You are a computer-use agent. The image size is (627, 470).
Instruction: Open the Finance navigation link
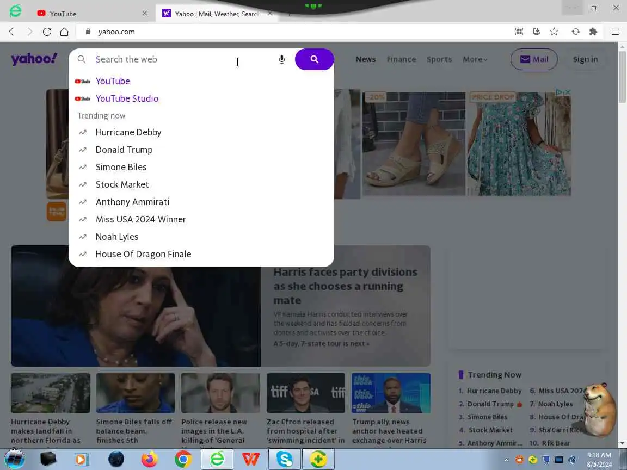pos(401,59)
